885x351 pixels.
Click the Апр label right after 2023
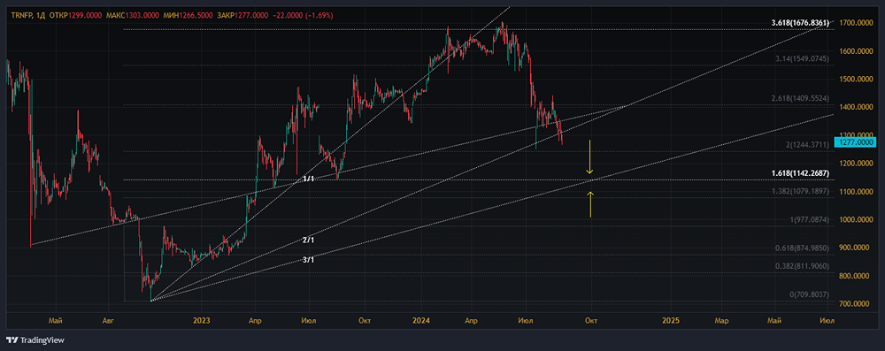pos(255,321)
